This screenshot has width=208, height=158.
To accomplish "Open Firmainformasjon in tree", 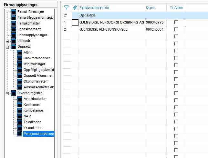I will [x=31, y=12].
